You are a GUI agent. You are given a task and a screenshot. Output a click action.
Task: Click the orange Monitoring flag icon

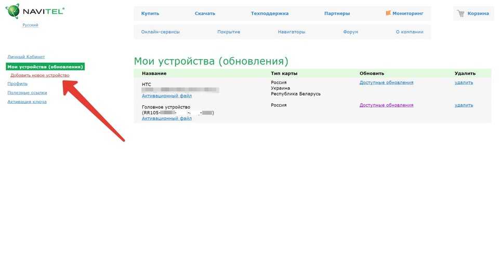(x=388, y=13)
